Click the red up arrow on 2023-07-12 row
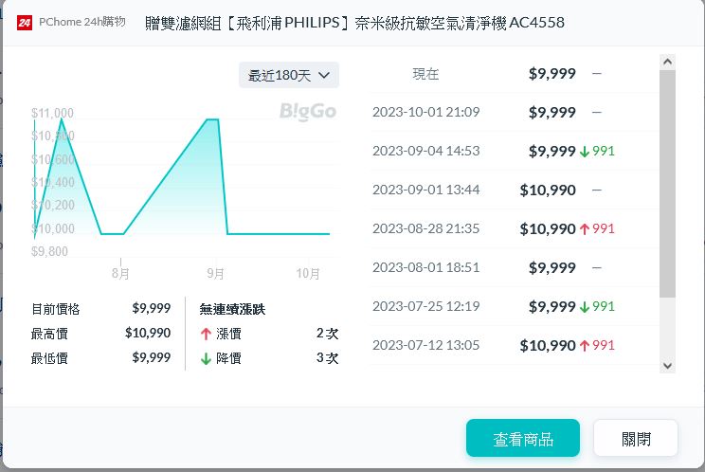 585,345
